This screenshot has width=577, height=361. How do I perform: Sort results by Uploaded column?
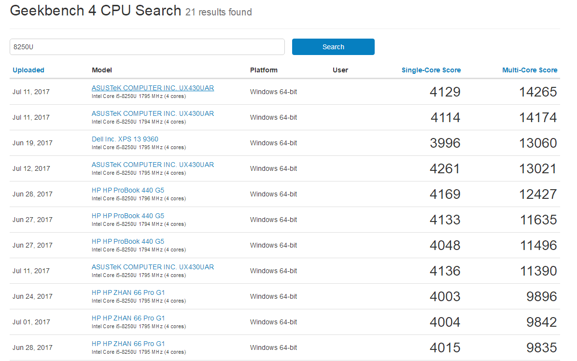tap(28, 70)
